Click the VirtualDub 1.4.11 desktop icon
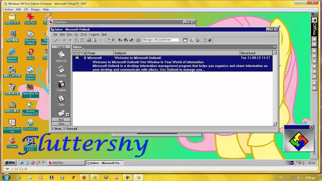 point(30,144)
